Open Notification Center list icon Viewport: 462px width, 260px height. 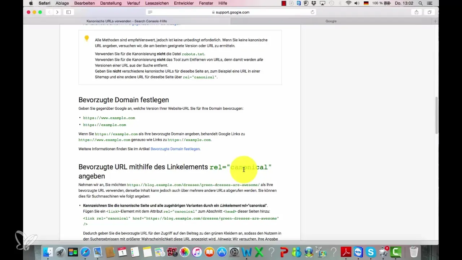click(430, 3)
